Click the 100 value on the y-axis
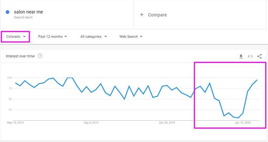This screenshot has height=142, width=268. (x=10, y=78)
